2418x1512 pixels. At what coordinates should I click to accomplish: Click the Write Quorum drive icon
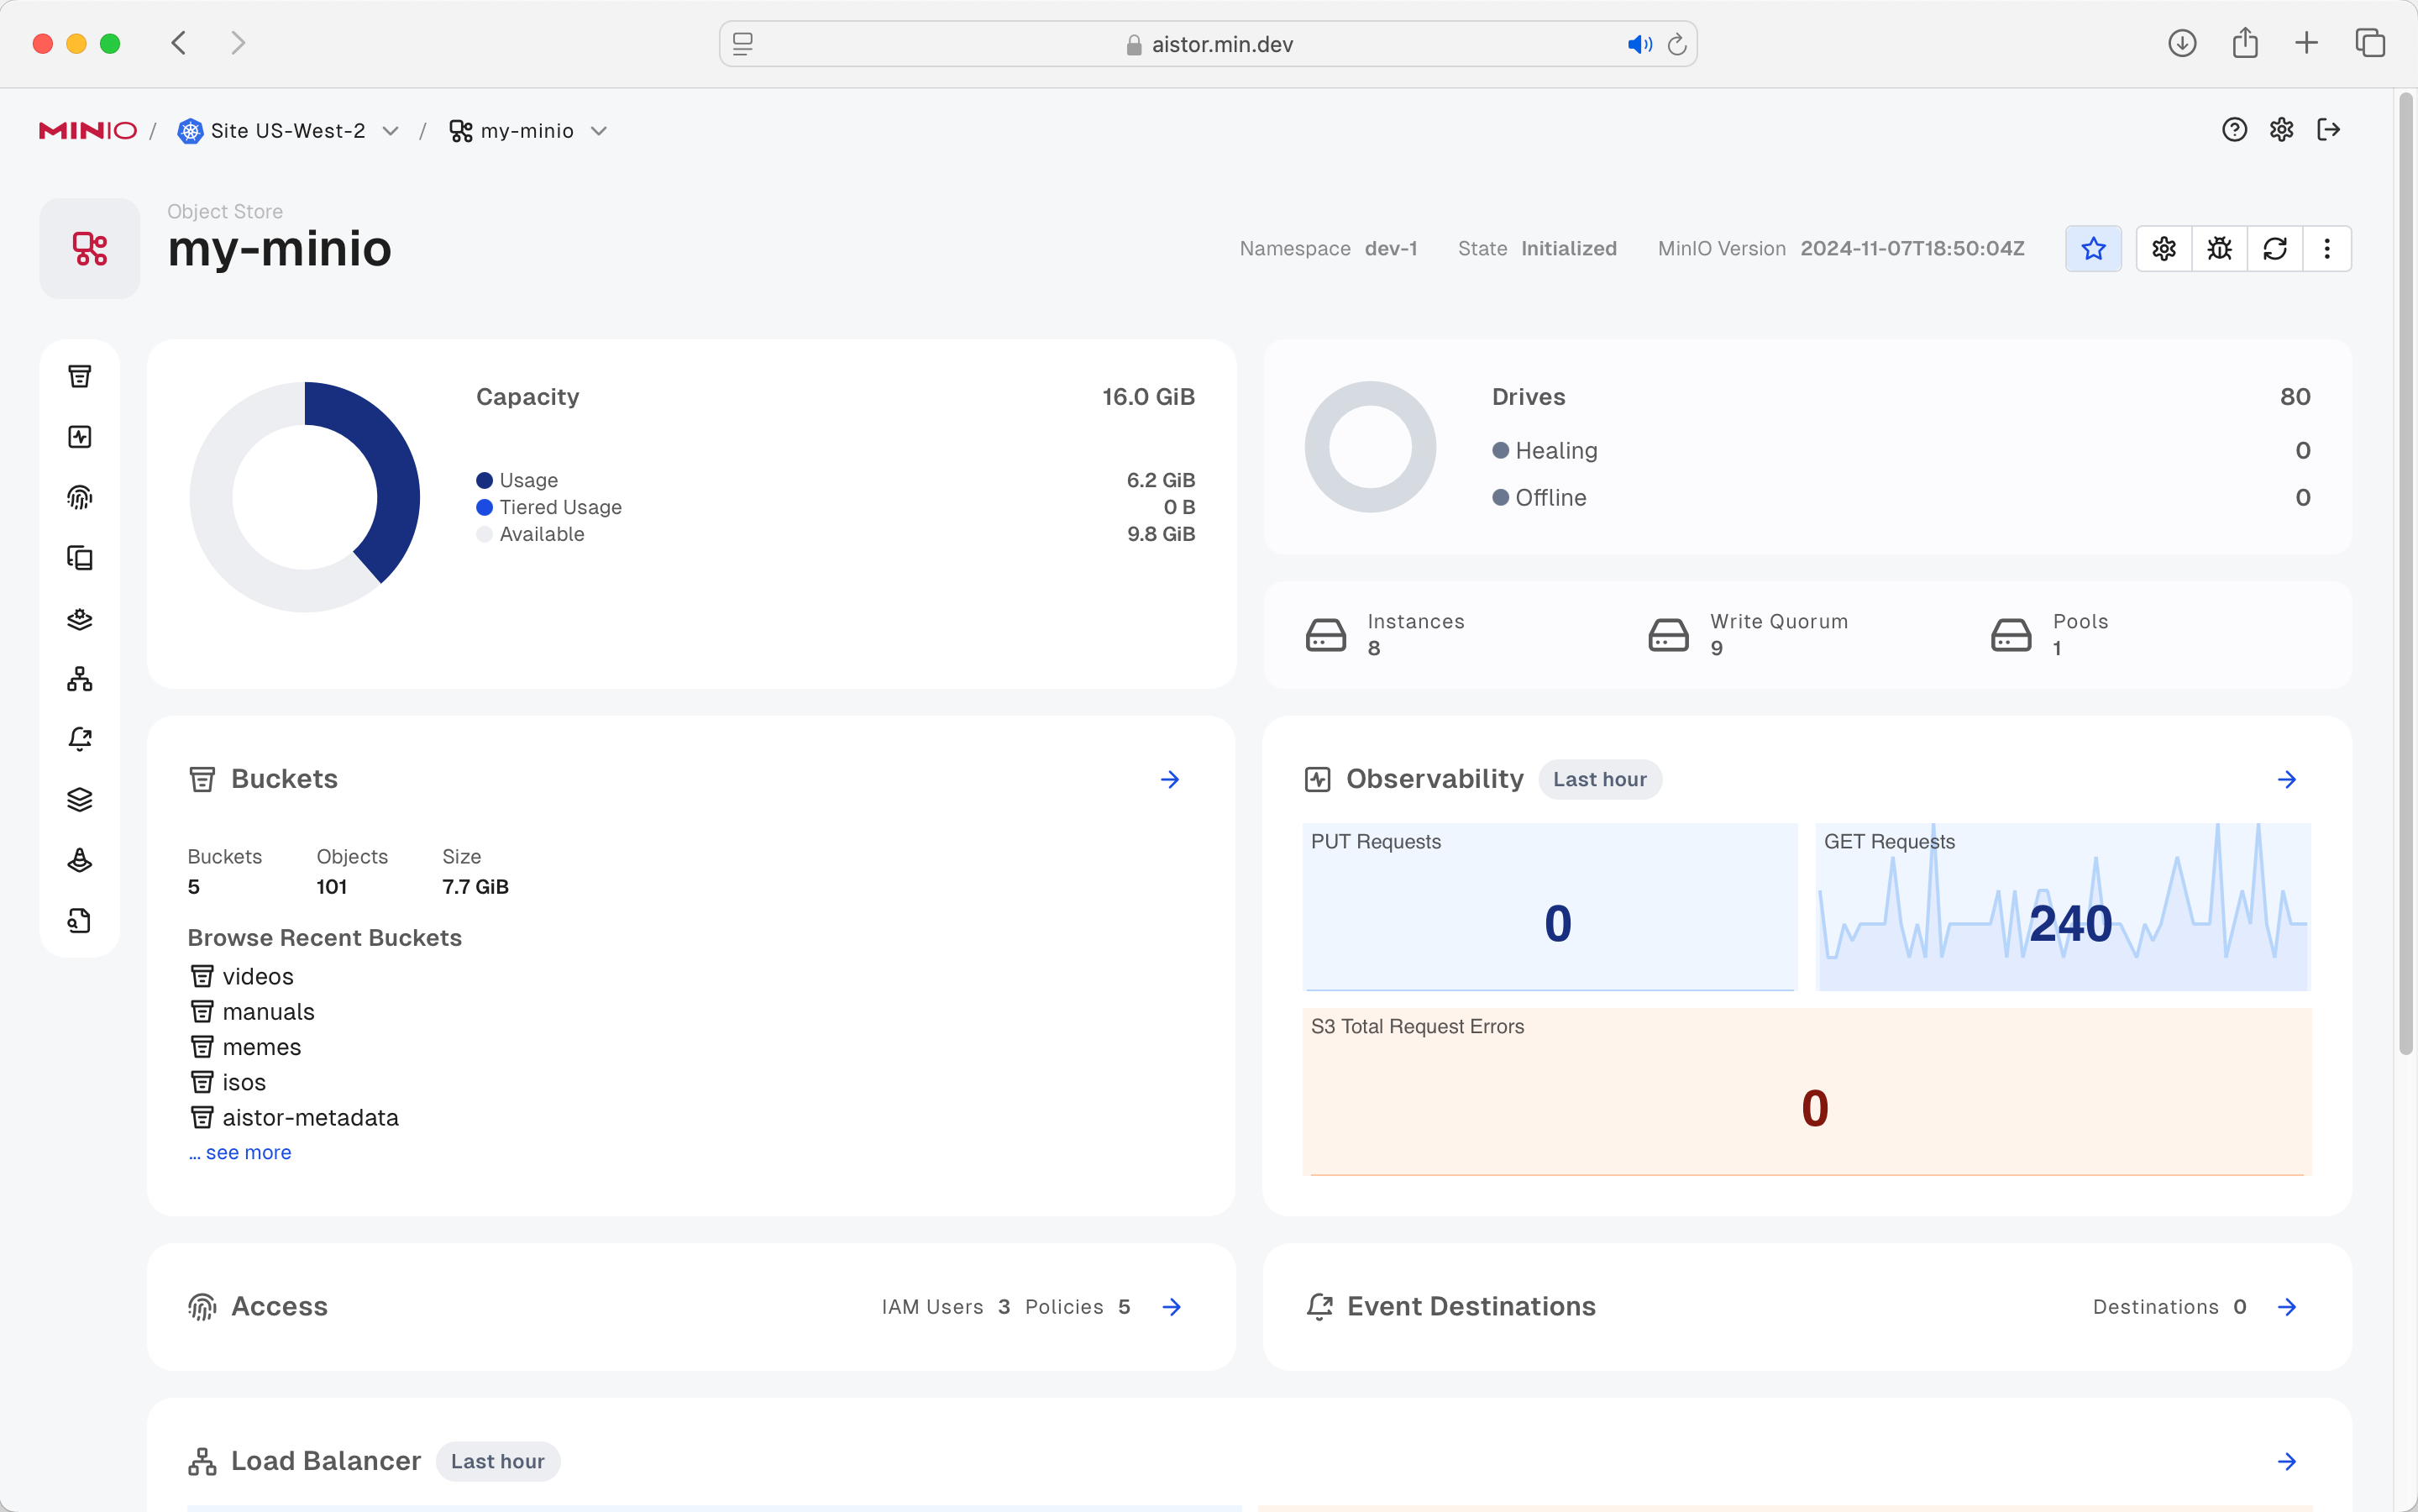(1668, 635)
